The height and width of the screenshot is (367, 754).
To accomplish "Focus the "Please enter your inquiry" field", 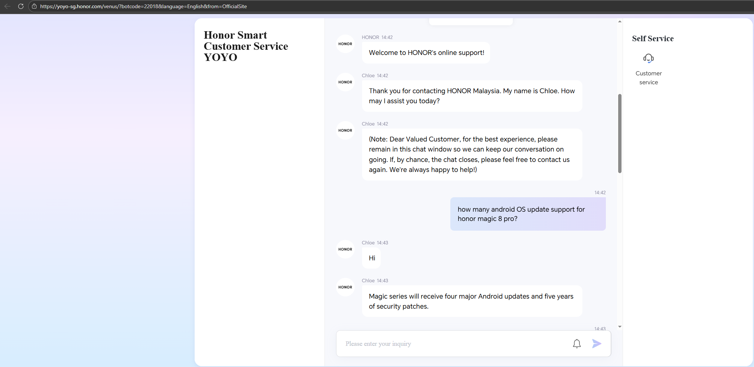I will [x=454, y=344].
